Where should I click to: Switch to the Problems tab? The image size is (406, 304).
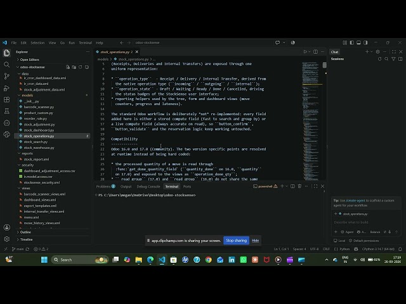click(x=106, y=186)
